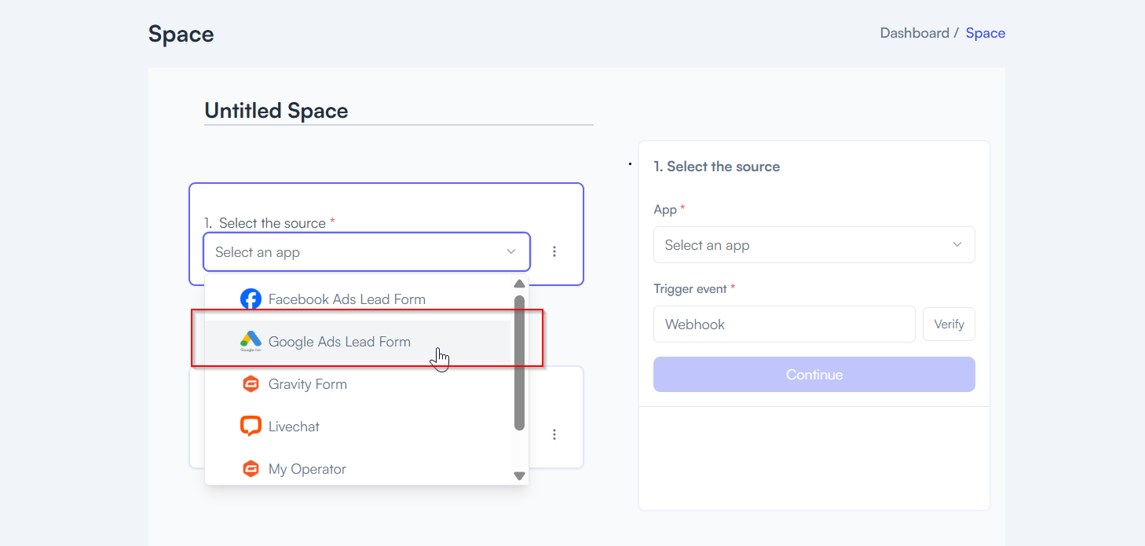This screenshot has height=546, width=1145.
Task: Choose Google Ads Lead Form option
Action: 358,342
